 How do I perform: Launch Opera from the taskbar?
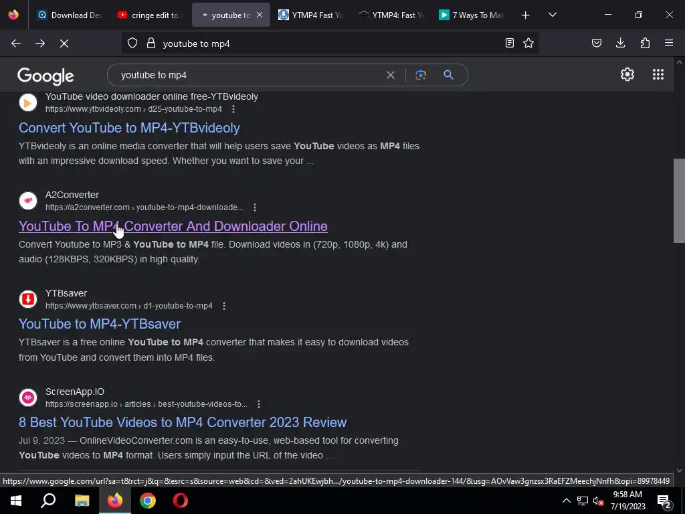(x=181, y=501)
